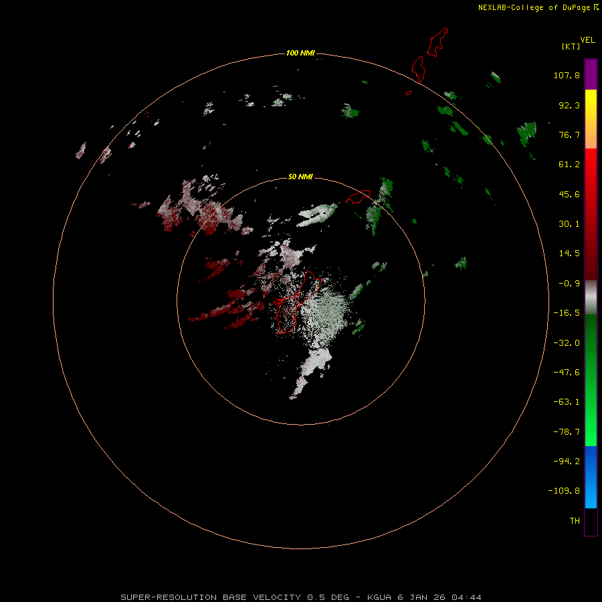Click the -109.8 legend value
The image size is (602, 602).
[564, 491]
